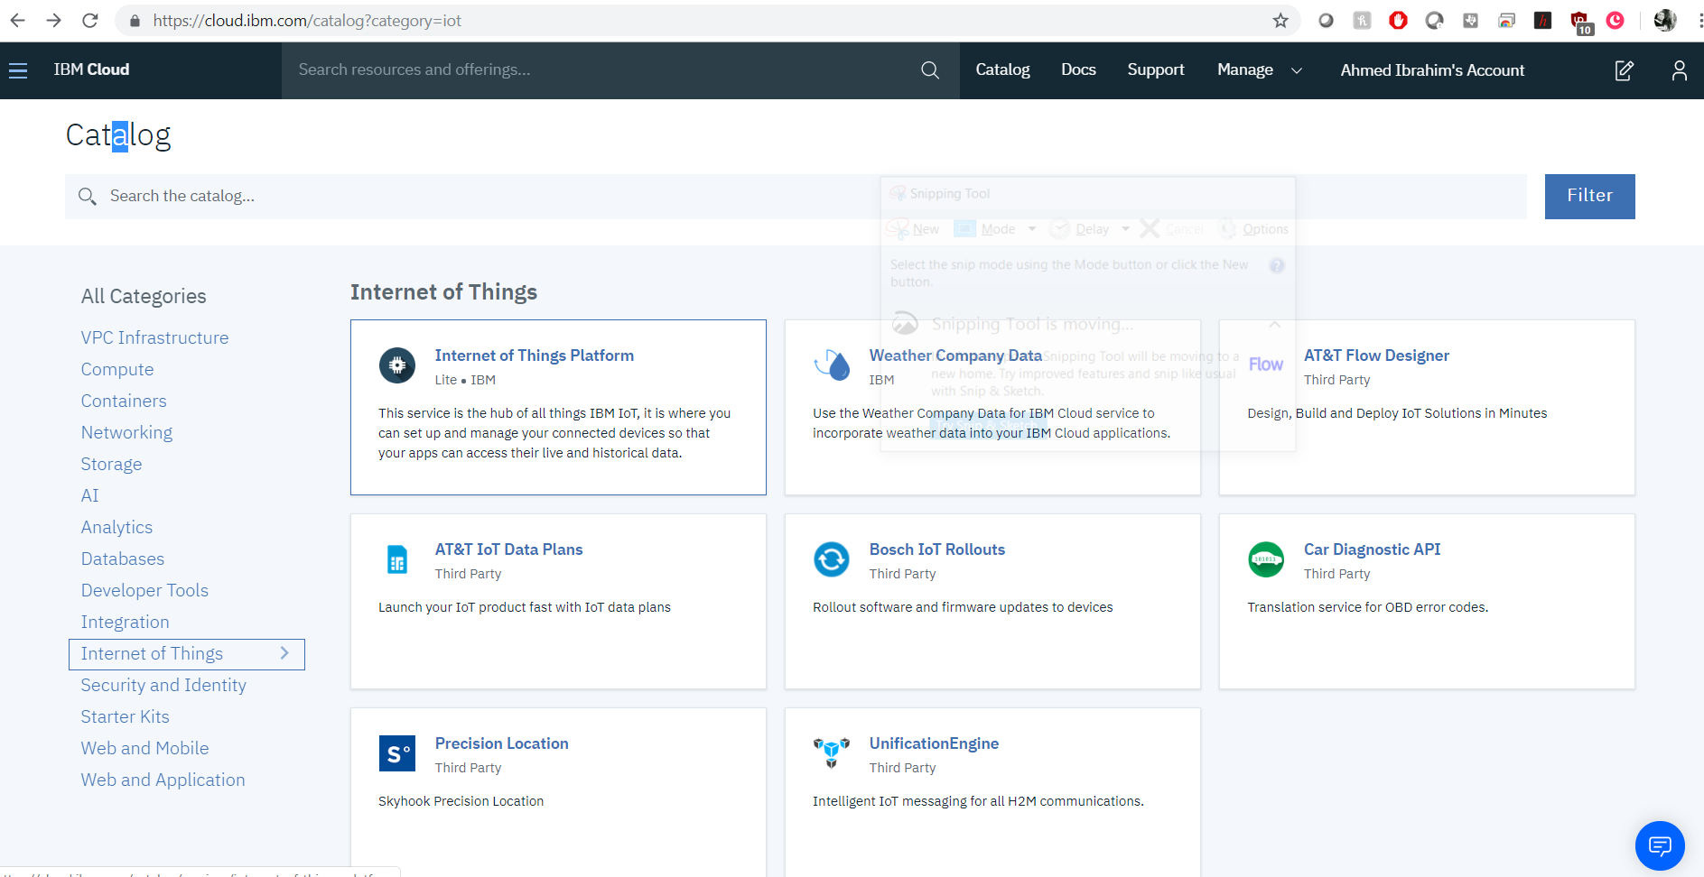Select the Security and Identity category
Screen dimensions: 1704x877
tap(163, 686)
